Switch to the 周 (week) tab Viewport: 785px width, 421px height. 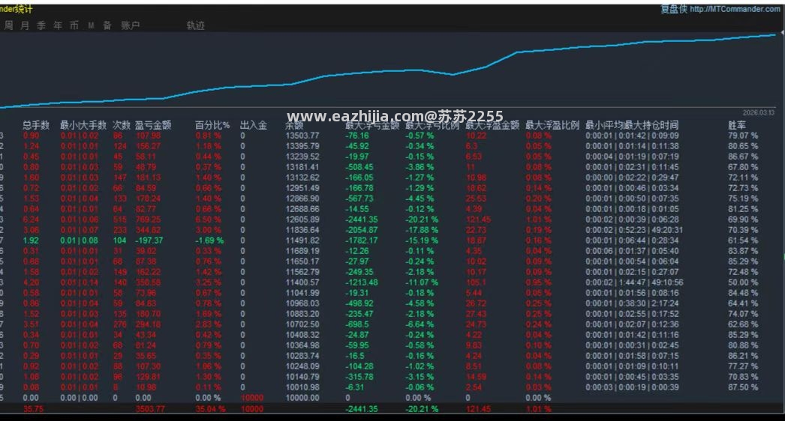[x=8, y=25]
